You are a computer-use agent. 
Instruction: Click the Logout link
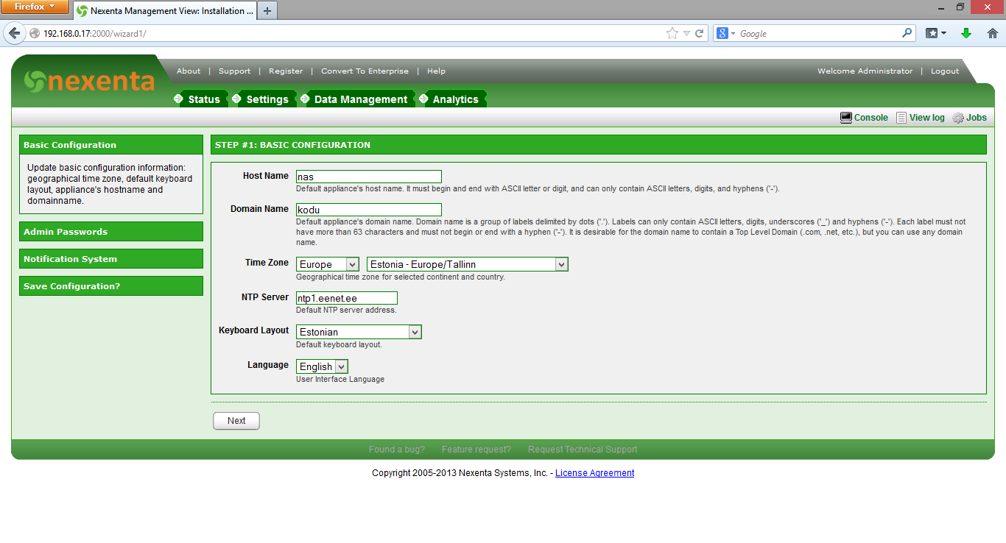click(x=945, y=71)
